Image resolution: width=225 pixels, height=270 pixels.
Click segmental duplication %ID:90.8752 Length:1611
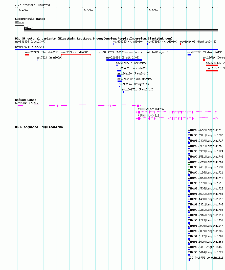(206, 258)
